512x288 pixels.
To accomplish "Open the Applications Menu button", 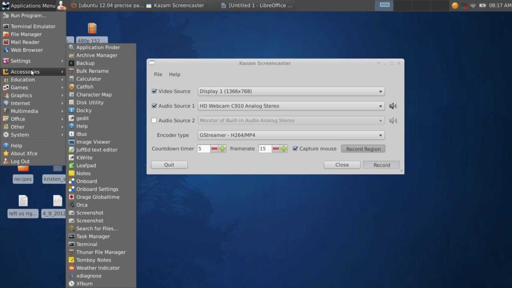I will coord(29,6).
